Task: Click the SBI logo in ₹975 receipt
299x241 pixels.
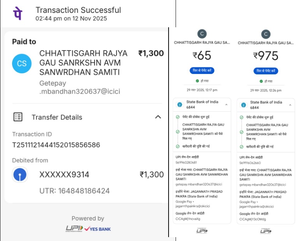Action: point(243,105)
